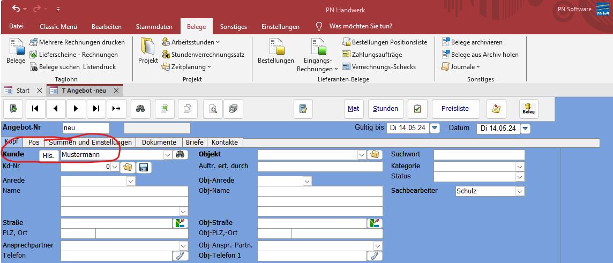Click folder icon next to Kd-Nr
Image resolution: width=613 pixels, height=263 pixels.
point(128,167)
